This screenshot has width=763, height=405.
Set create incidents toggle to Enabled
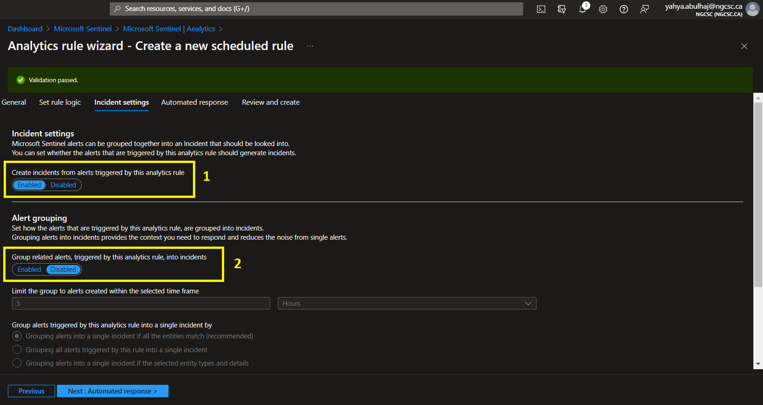[x=29, y=185]
